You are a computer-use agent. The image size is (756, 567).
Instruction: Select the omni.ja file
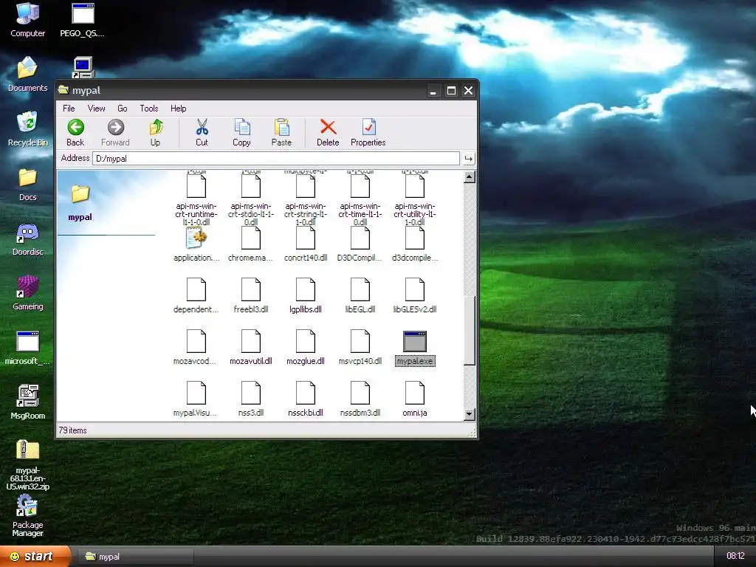click(415, 399)
